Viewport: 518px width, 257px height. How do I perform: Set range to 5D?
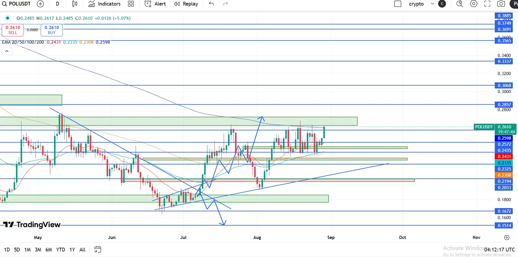pyautogui.click(x=17, y=250)
